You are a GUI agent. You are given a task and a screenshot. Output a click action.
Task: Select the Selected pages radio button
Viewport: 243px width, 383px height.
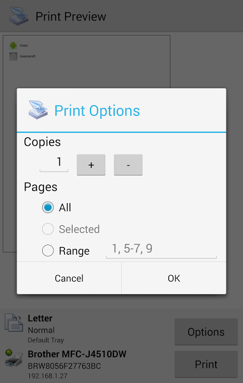tap(48, 229)
